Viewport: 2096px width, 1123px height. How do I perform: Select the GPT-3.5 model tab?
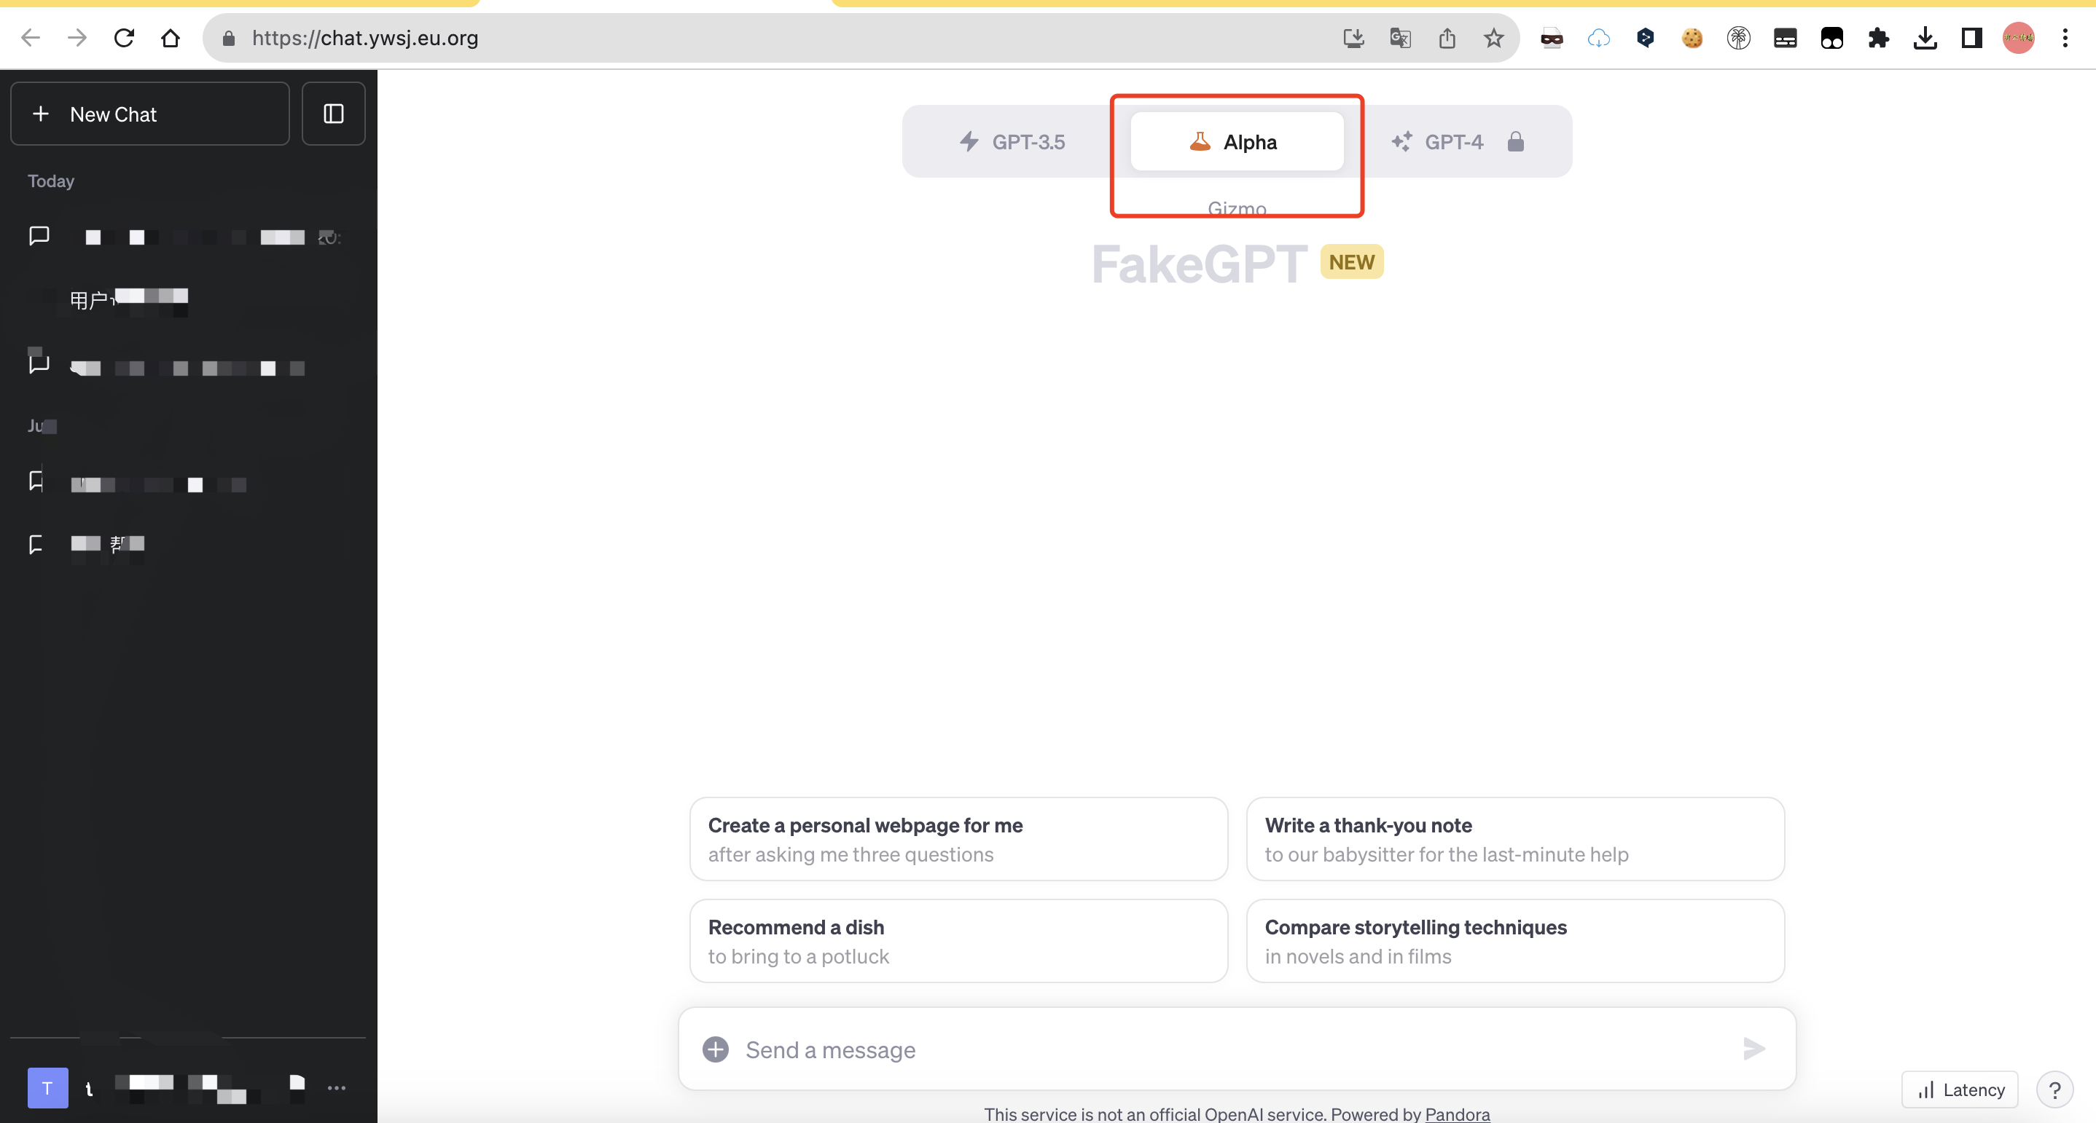point(1012,141)
